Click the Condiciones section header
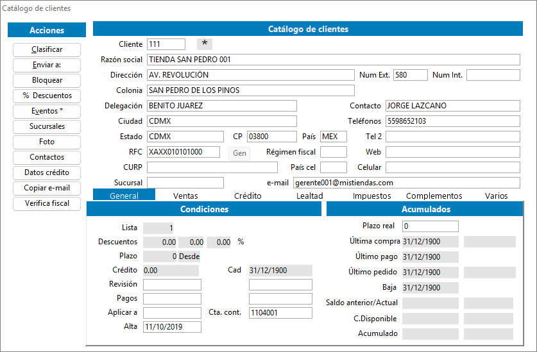The image size is (537, 352). coord(204,209)
